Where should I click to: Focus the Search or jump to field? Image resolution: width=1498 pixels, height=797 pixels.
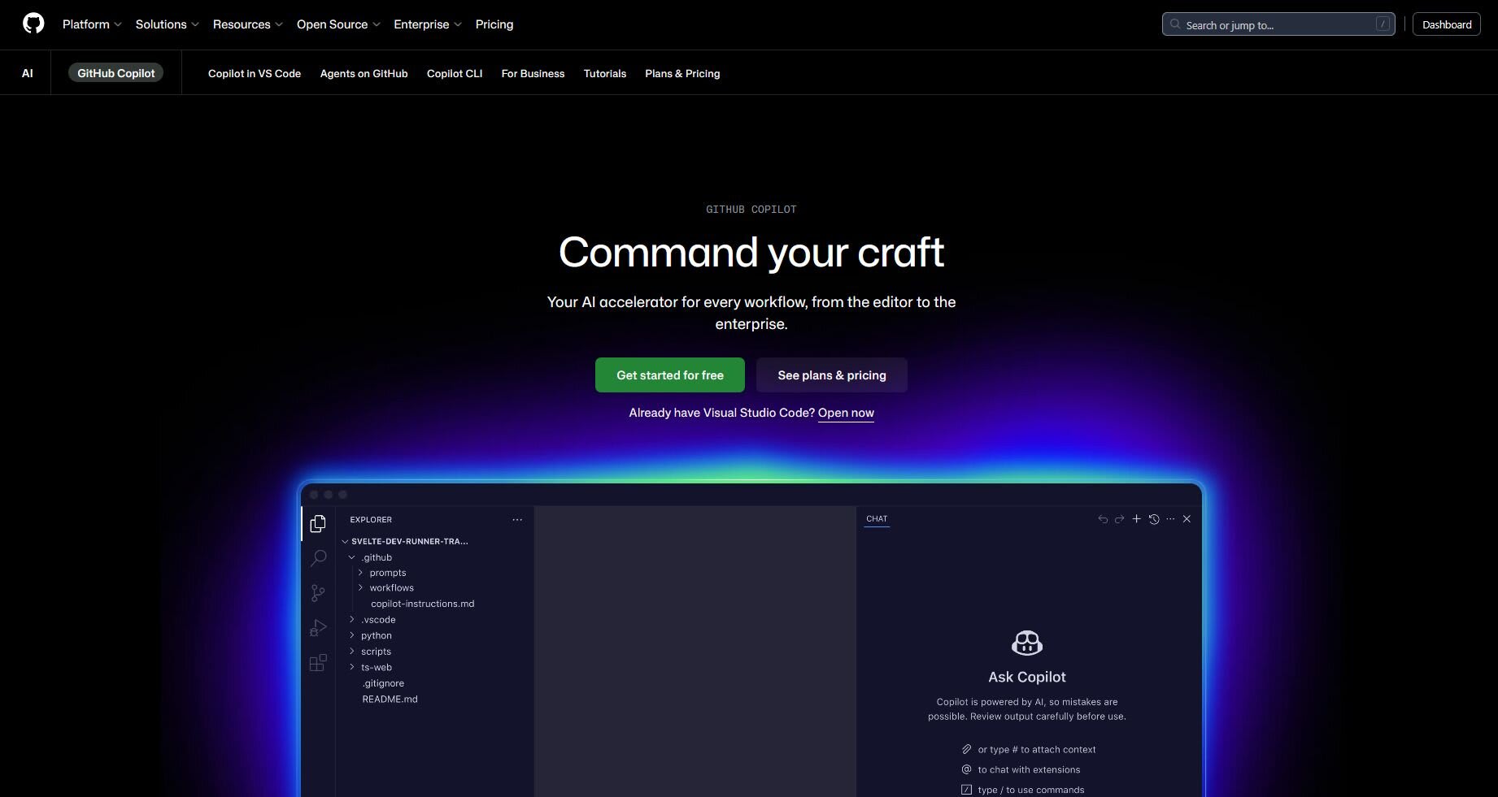pos(1278,24)
